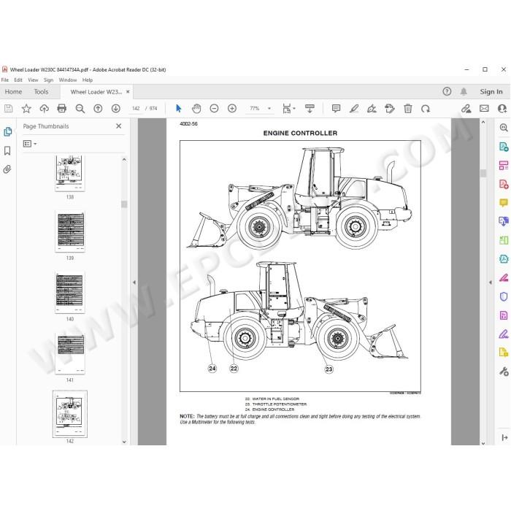Select page 142 thumbnail
This screenshot has height=511, width=511.
click(x=70, y=414)
